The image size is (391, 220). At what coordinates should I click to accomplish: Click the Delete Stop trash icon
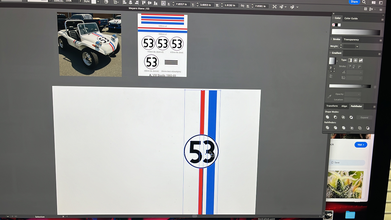point(375,87)
